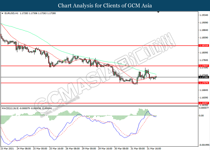Select the 1.16407 support level label
This screenshot has width=210, height=150.
point(204,103)
